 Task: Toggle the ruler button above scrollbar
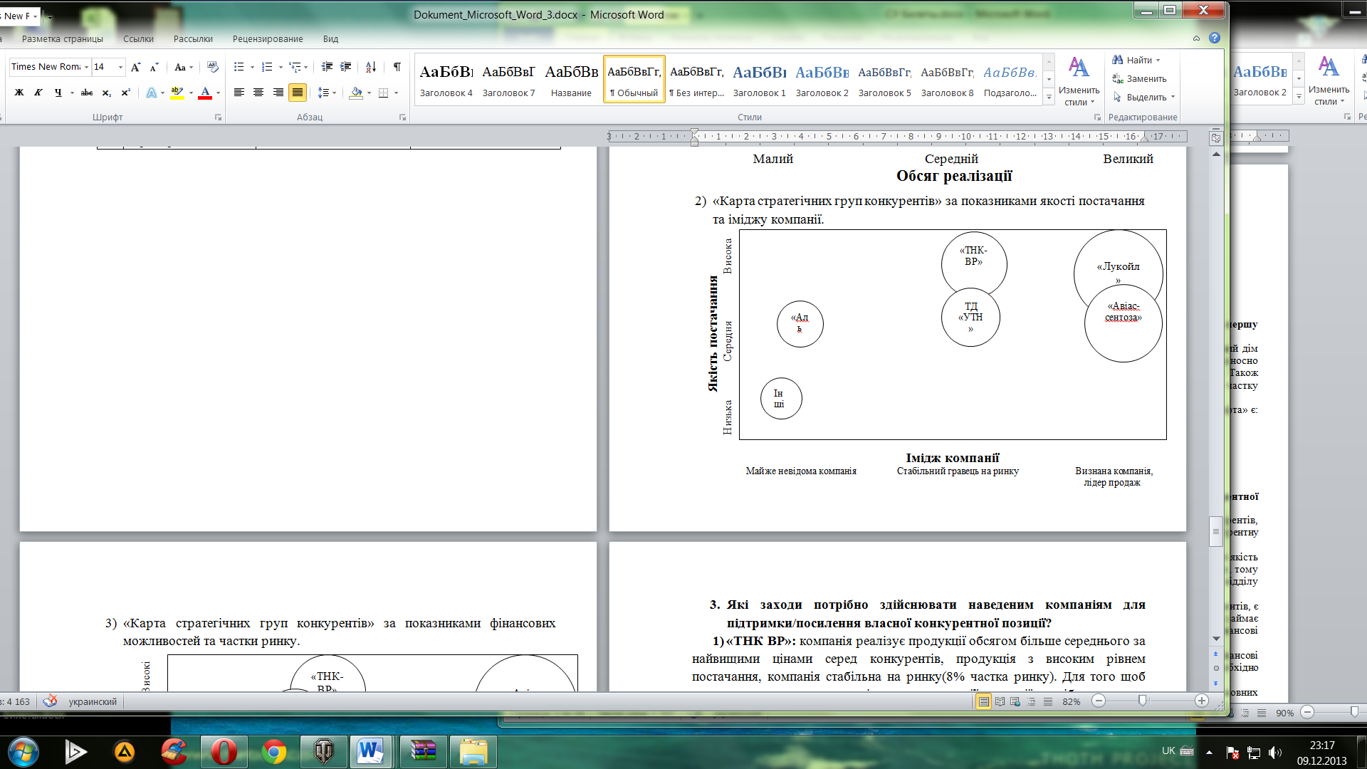[x=1216, y=137]
